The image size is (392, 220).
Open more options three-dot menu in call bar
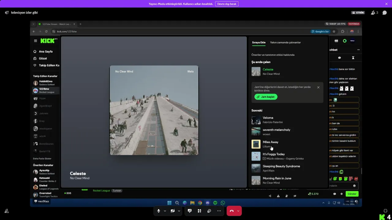pos(219,211)
